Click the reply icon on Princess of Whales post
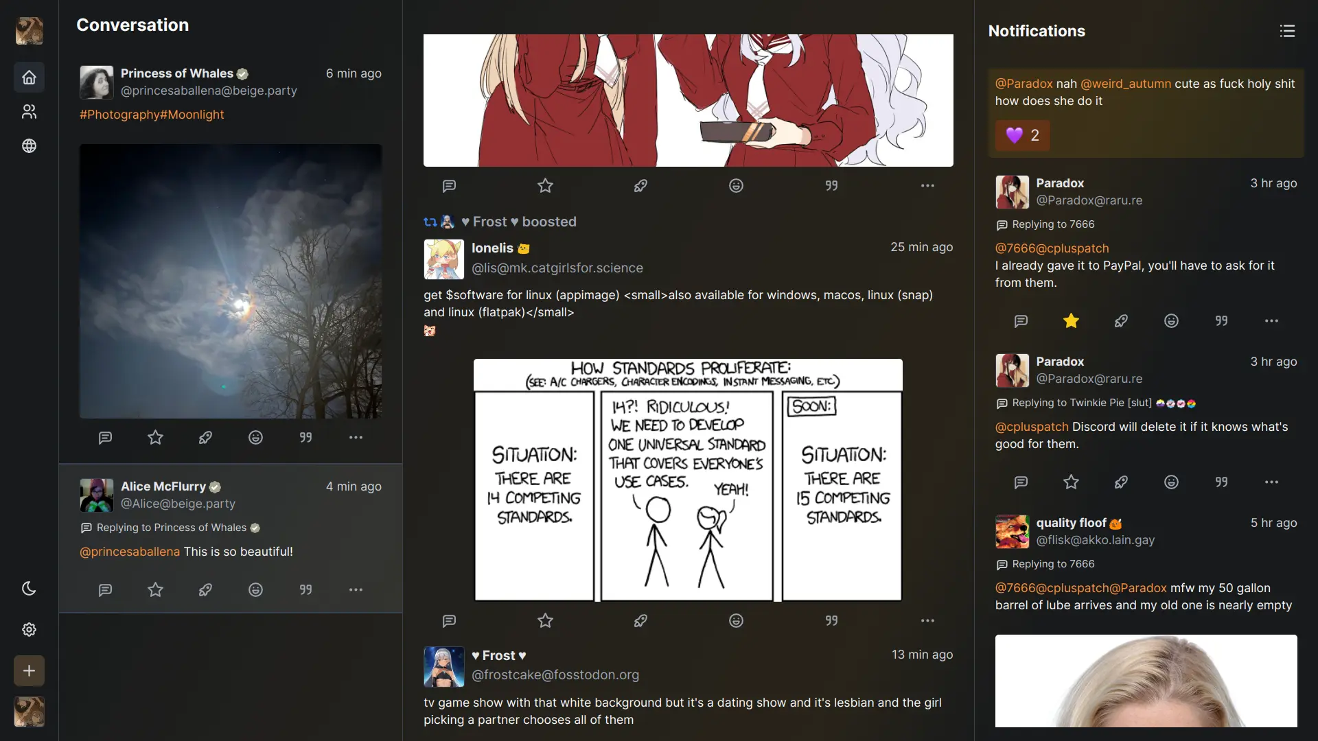This screenshot has height=741, width=1318. [x=106, y=438]
